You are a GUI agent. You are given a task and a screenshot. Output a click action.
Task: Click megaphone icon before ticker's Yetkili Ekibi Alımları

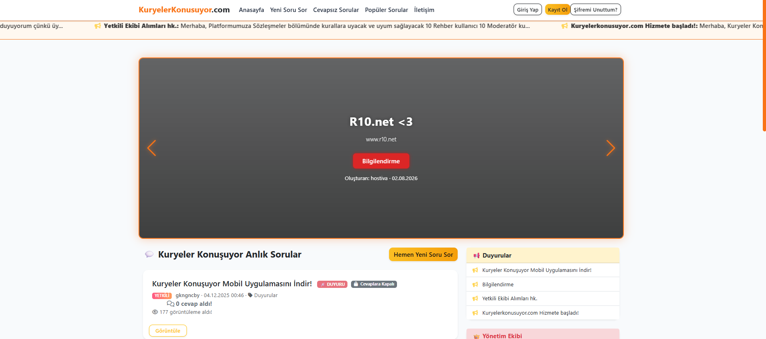97,26
